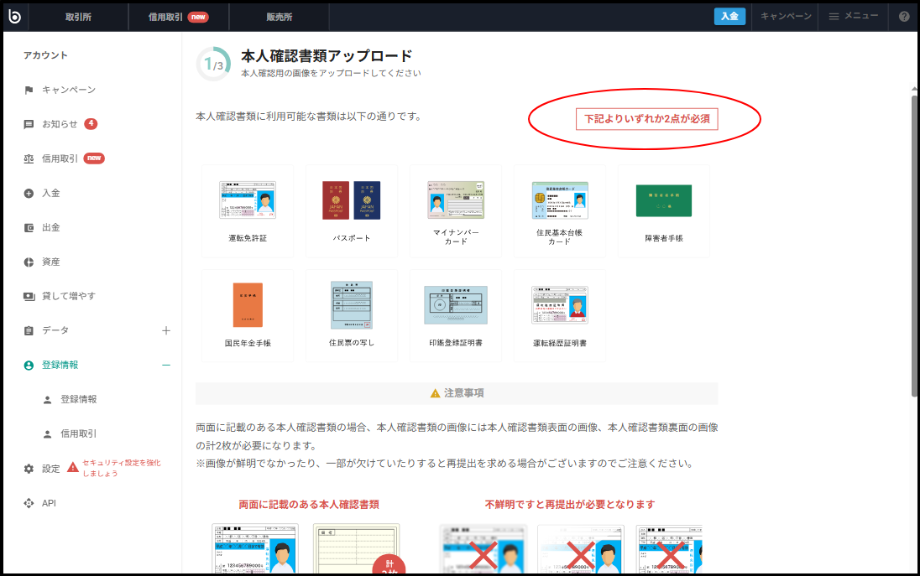Click the 設定 settings gear icon
Viewport: 920px width, 576px height.
pyautogui.click(x=29, y=469)
